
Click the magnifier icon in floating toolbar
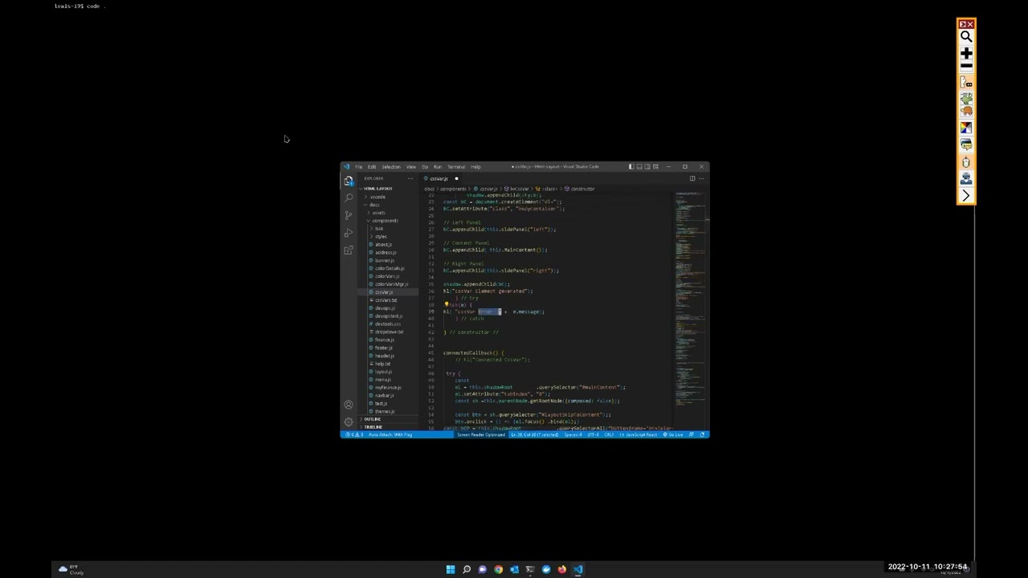966,37
